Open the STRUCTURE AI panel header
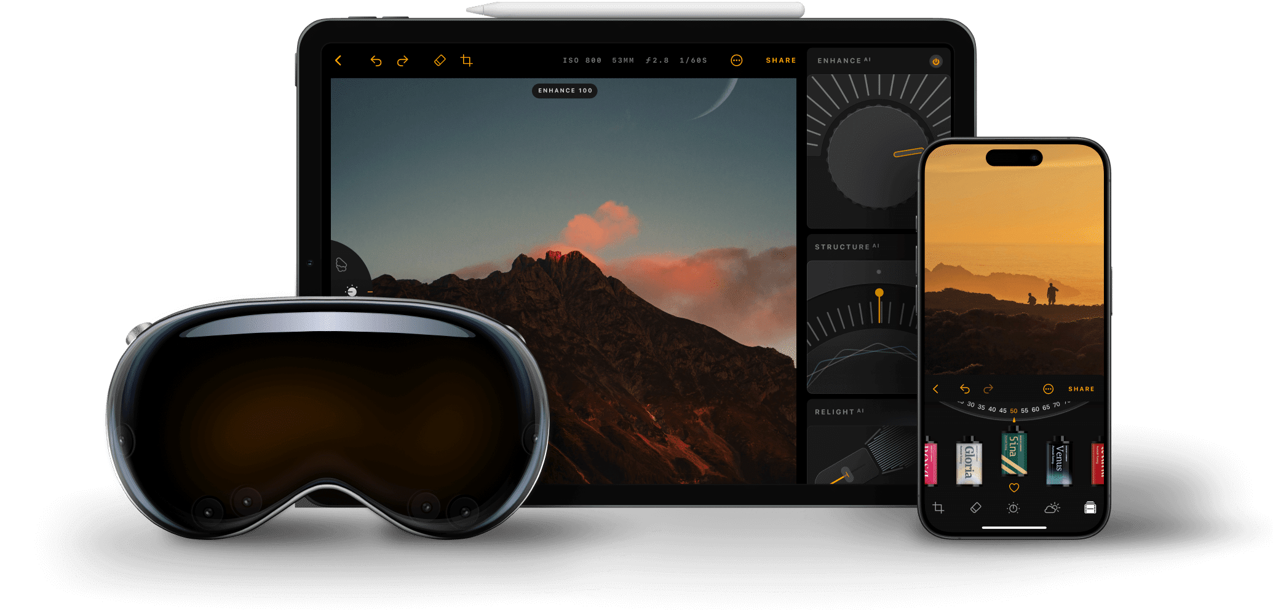The image size is (1273, 610). pyautogui.click(x=847, y=247)
